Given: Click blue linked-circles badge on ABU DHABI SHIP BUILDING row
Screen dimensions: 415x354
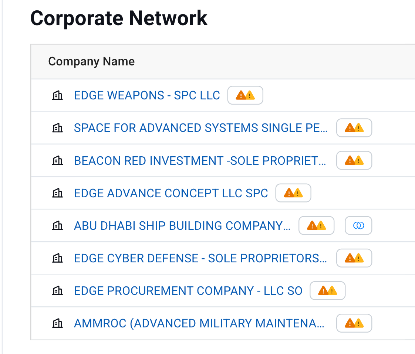Looking at the screenshot, I should 358,225.
